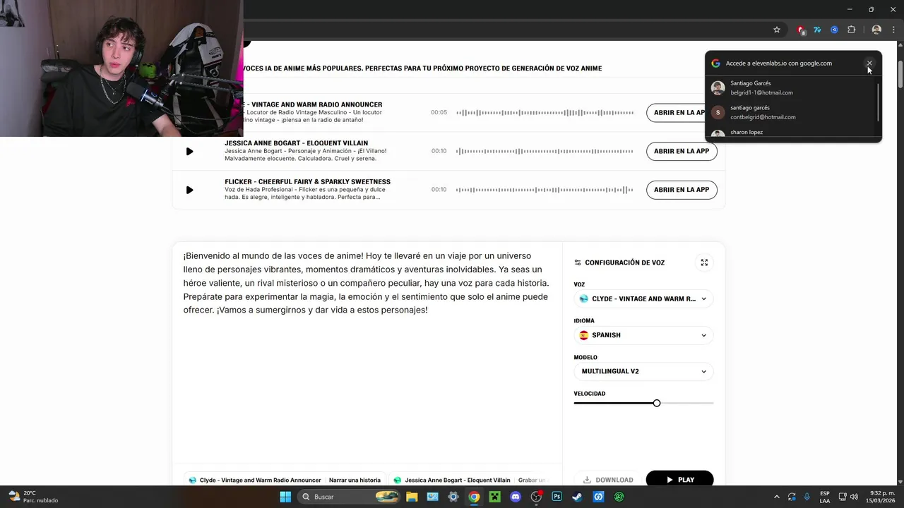This screenshot has width=904, height=508.
Task: Open the weather widget 20°C
Action: click(x=32, y=497)
